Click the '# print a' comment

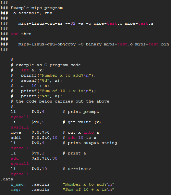(x=74, y=153)
